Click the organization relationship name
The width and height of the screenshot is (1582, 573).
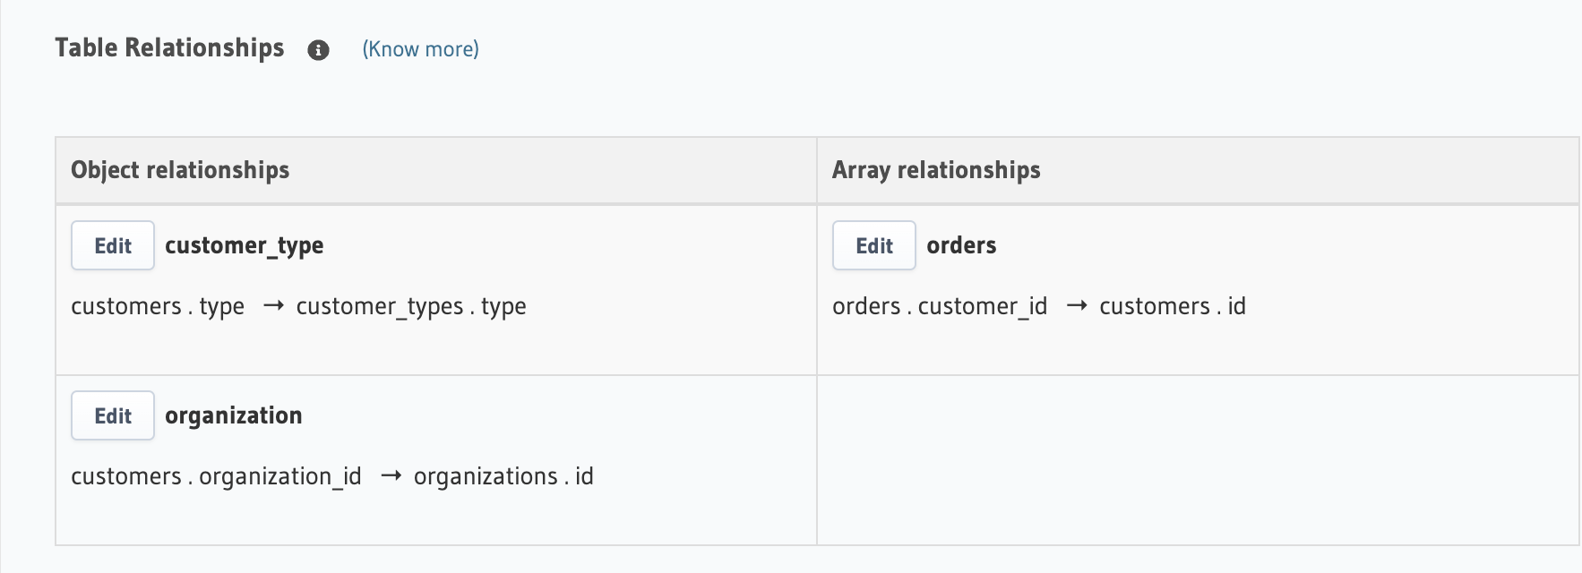233,415
